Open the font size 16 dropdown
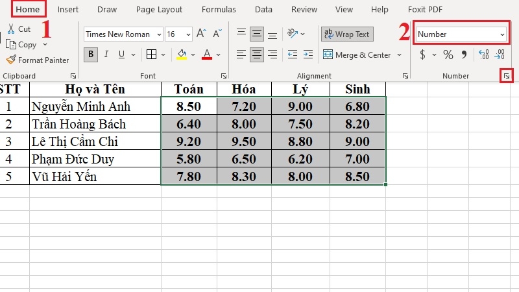 (x=188, y=34)
